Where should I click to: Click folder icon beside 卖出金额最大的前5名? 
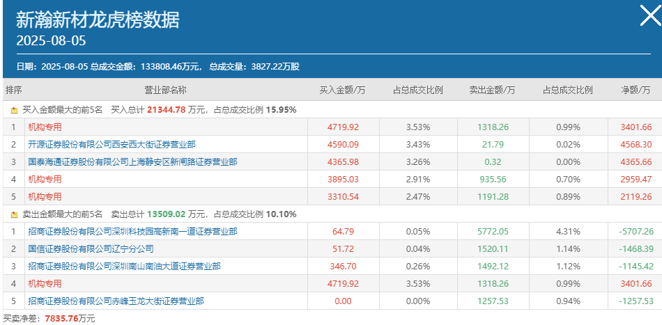tap(15, 214)
